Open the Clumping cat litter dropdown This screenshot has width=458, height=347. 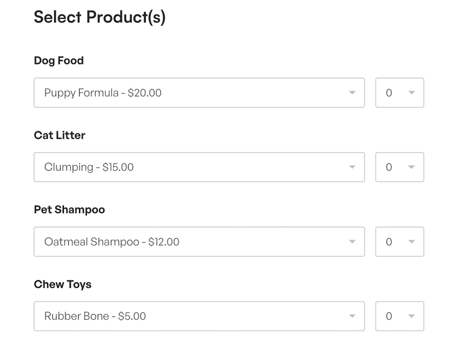[x=199, y=167]
